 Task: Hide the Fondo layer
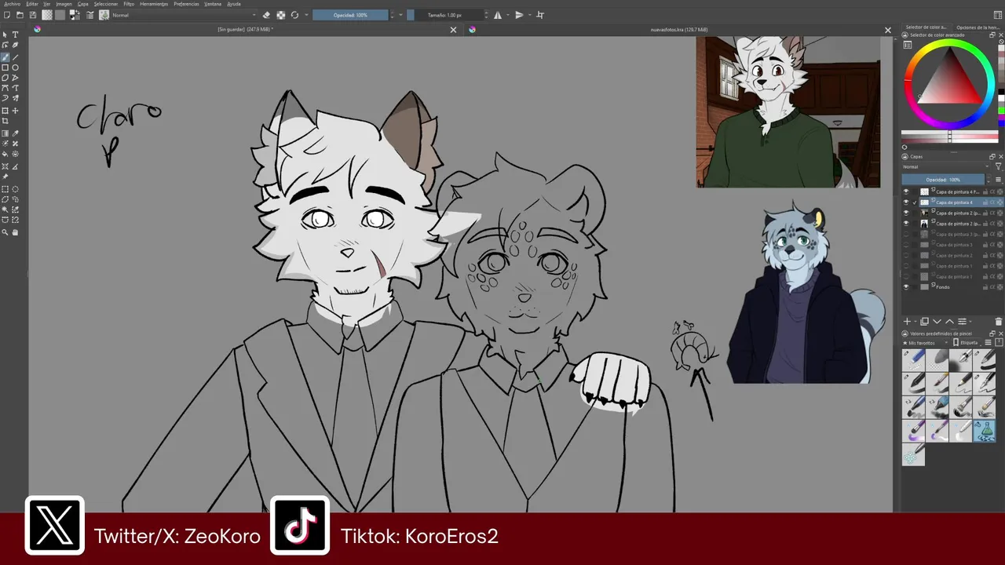point(905,287)
